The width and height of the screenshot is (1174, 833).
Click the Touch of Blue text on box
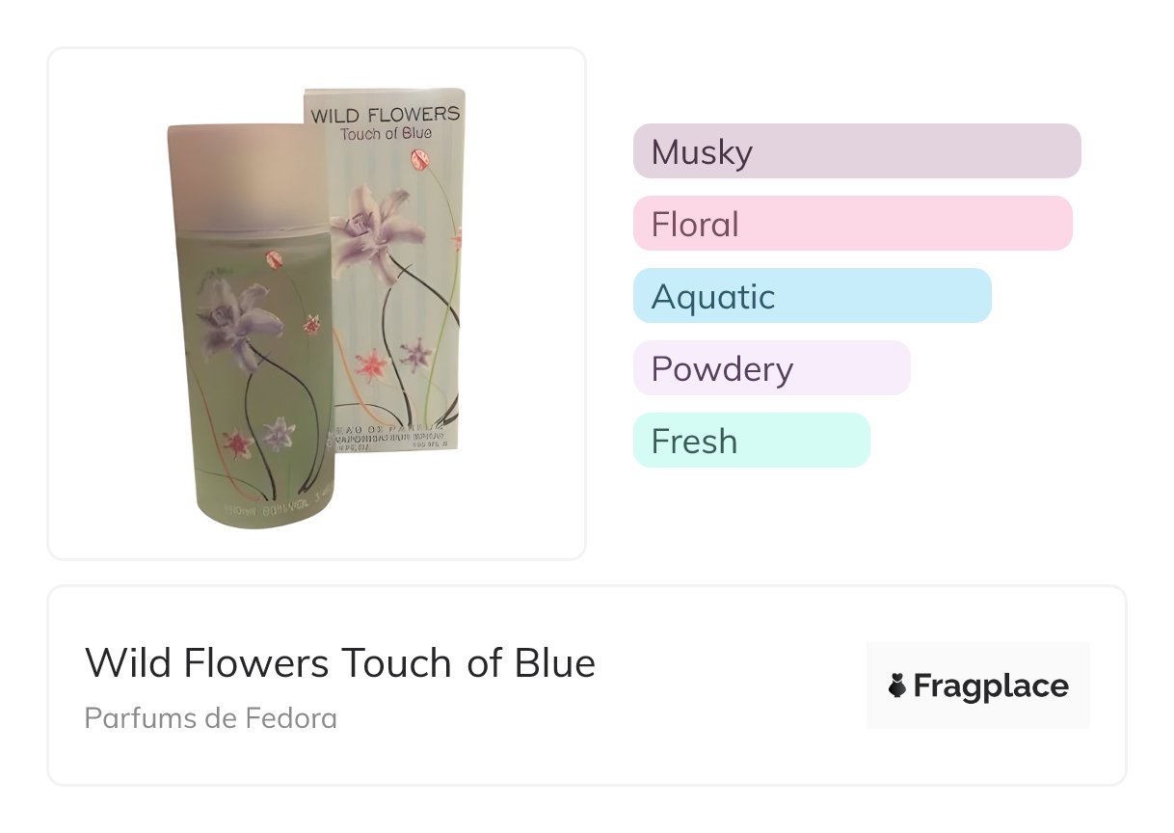point(386,134)
